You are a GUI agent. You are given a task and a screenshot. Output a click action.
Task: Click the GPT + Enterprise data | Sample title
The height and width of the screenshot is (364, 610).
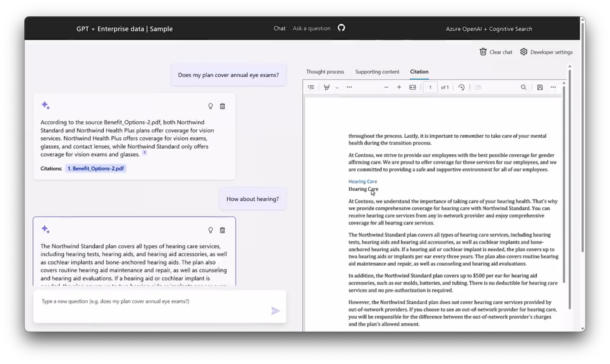click(125, 29)
